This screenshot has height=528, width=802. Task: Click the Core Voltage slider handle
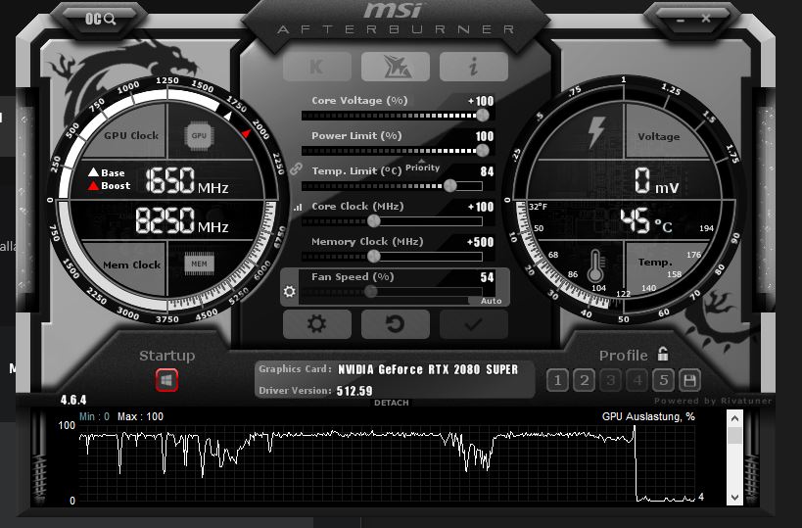point(483,116)
